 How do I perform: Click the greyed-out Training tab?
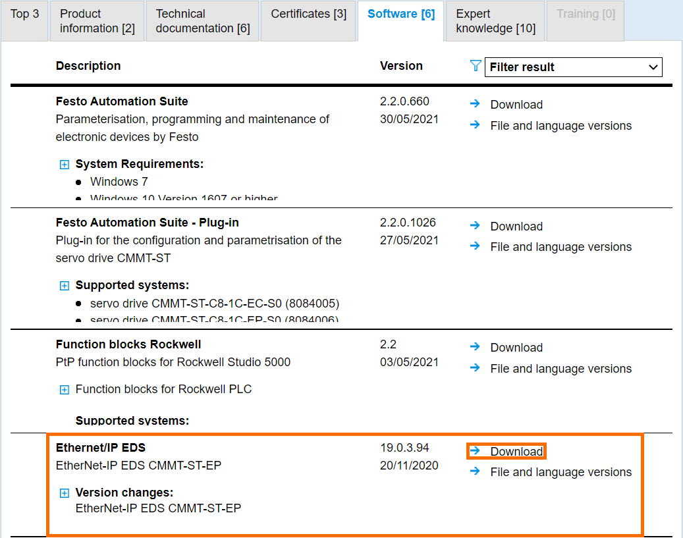coord(586,21)
